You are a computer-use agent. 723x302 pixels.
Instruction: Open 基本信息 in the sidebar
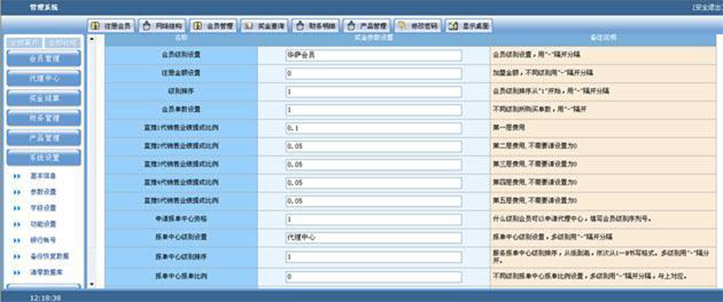tap(43, 175)
